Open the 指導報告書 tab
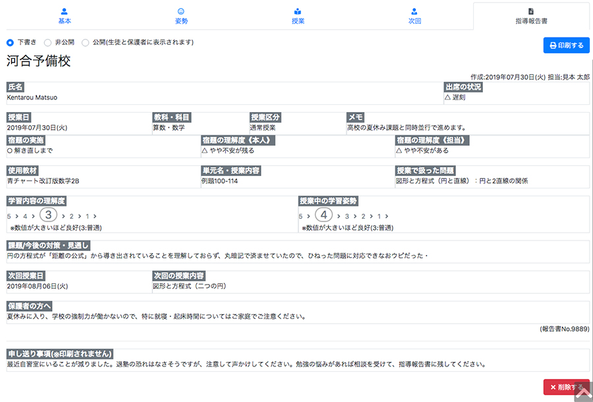 tap(531, 16)
